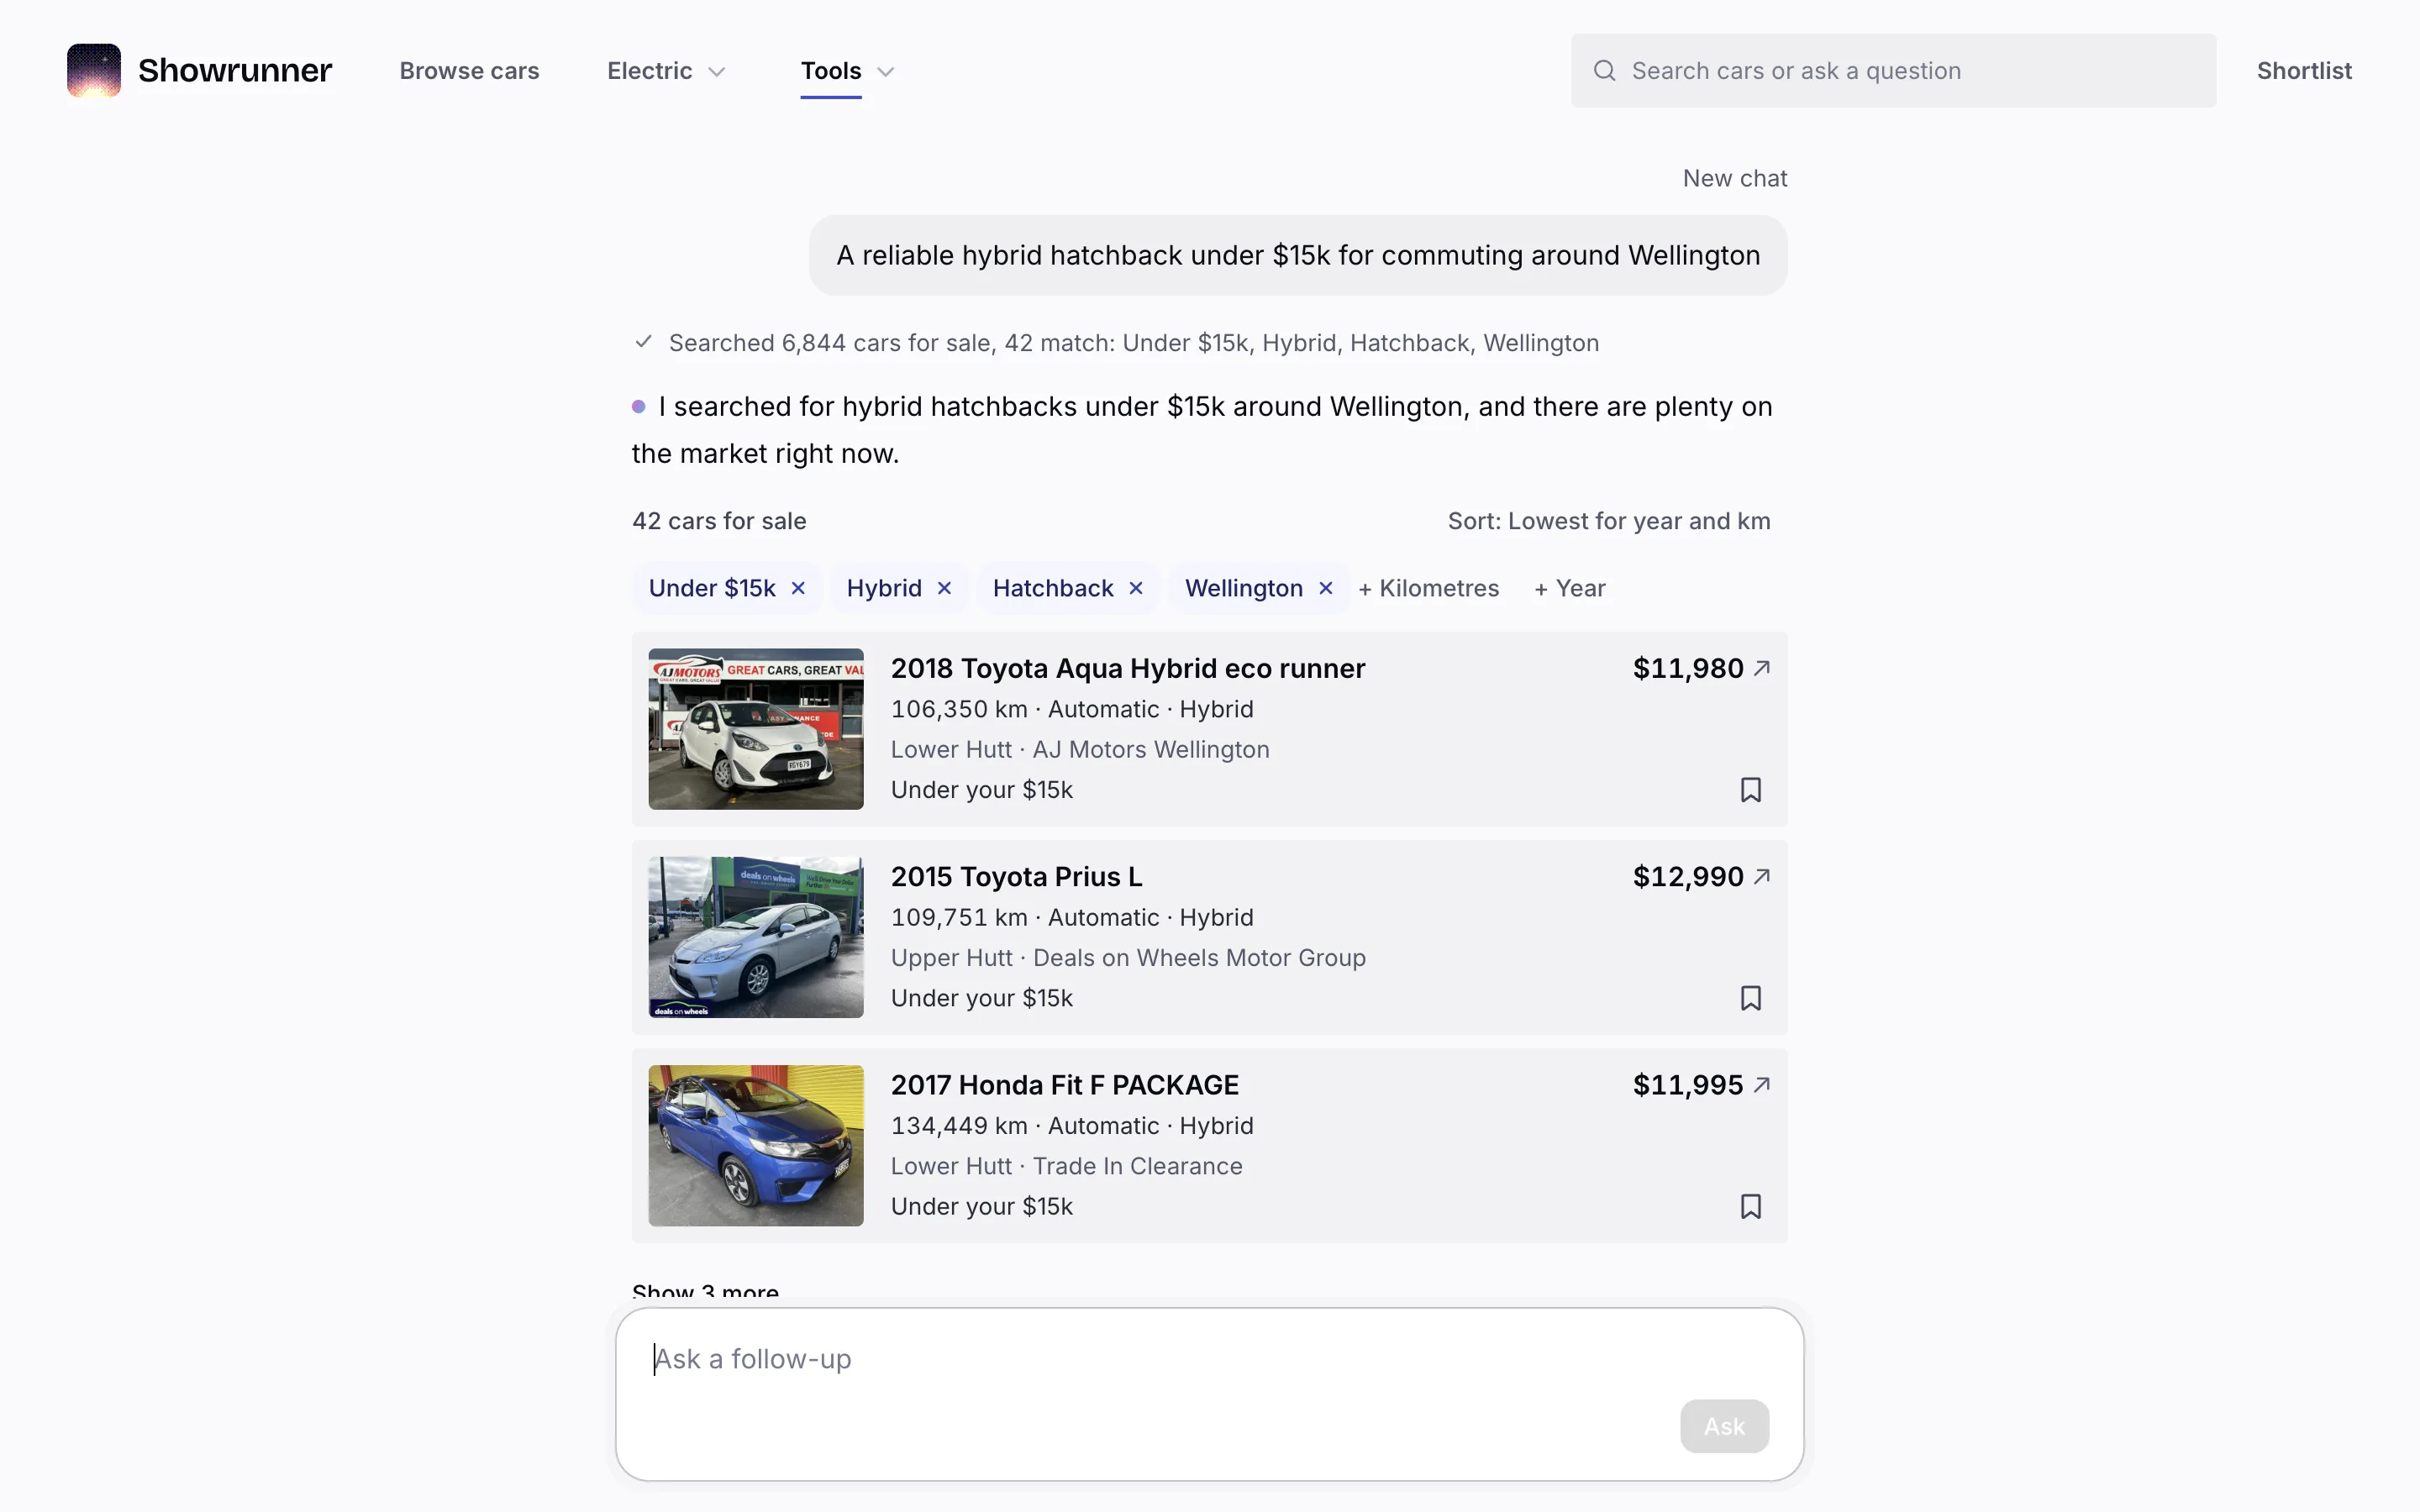
Task: Remove the Hybrid filter chip
Action: [944, 588]
